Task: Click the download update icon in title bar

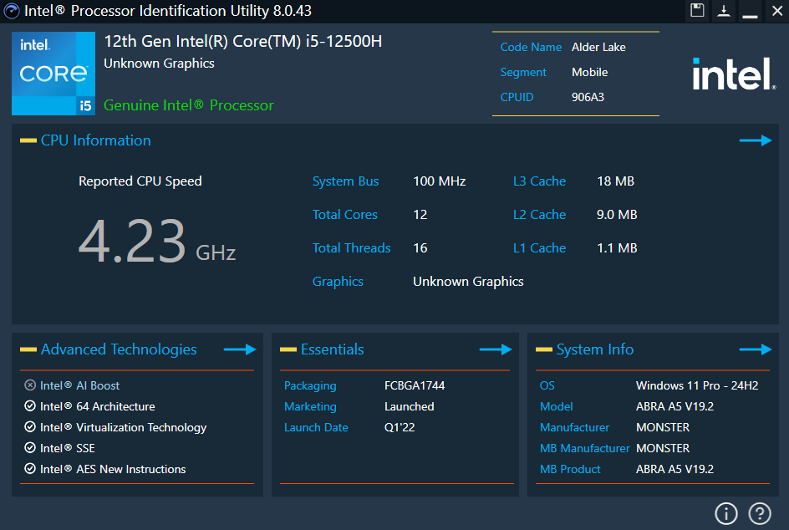Action: click(x=724, y=11)
